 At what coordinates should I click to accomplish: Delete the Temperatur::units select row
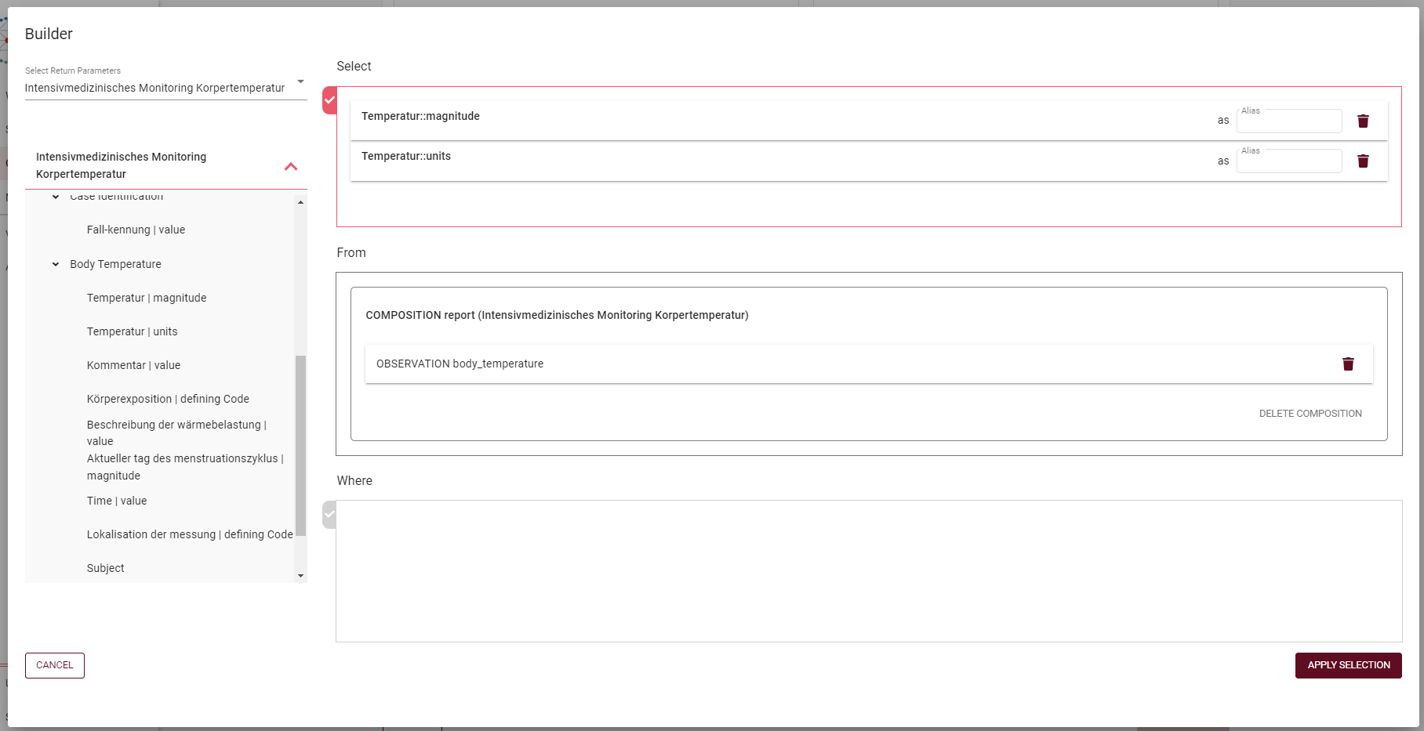pos(1363,161)
